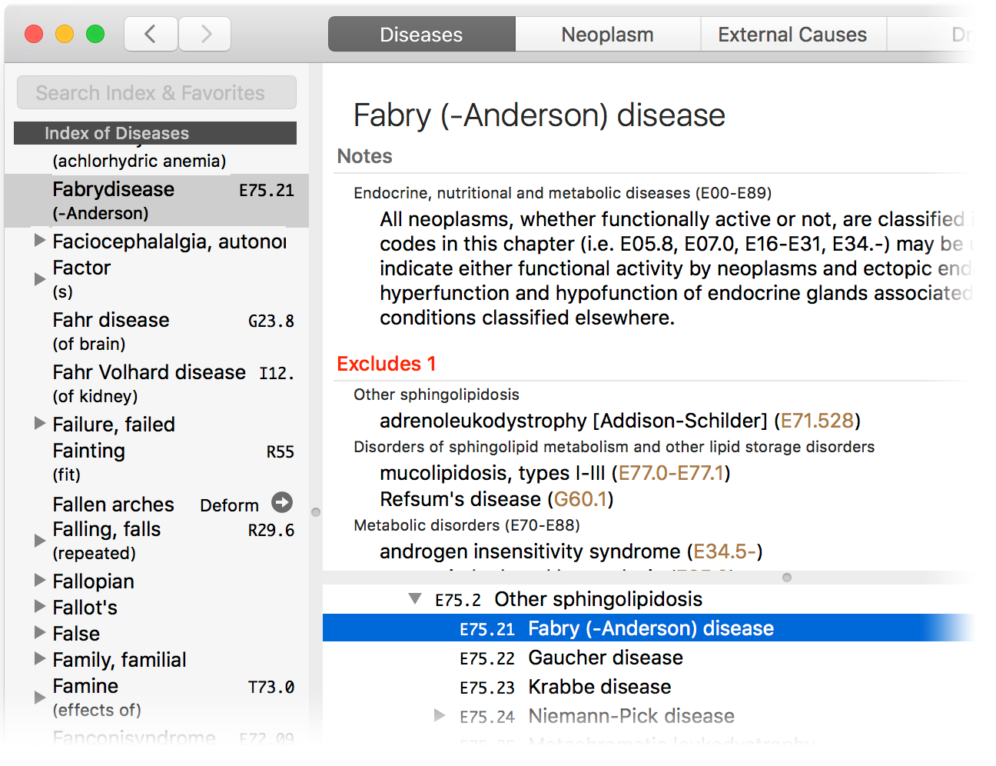Select the Fainting R55 entry
The height and width of the screenshot is (766, 996).
[157, 461]
